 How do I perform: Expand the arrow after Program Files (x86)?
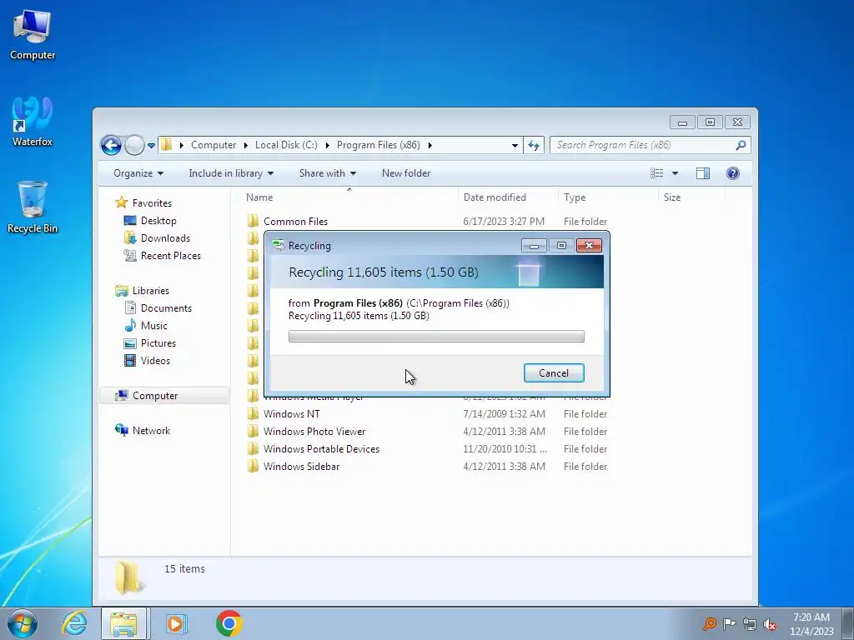(x=430, y=145)
